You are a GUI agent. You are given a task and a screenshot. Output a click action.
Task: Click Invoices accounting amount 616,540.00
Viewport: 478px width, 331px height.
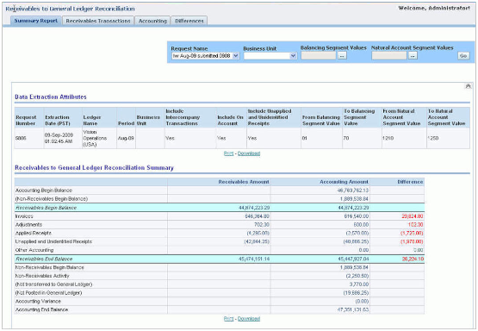[356, 216]
